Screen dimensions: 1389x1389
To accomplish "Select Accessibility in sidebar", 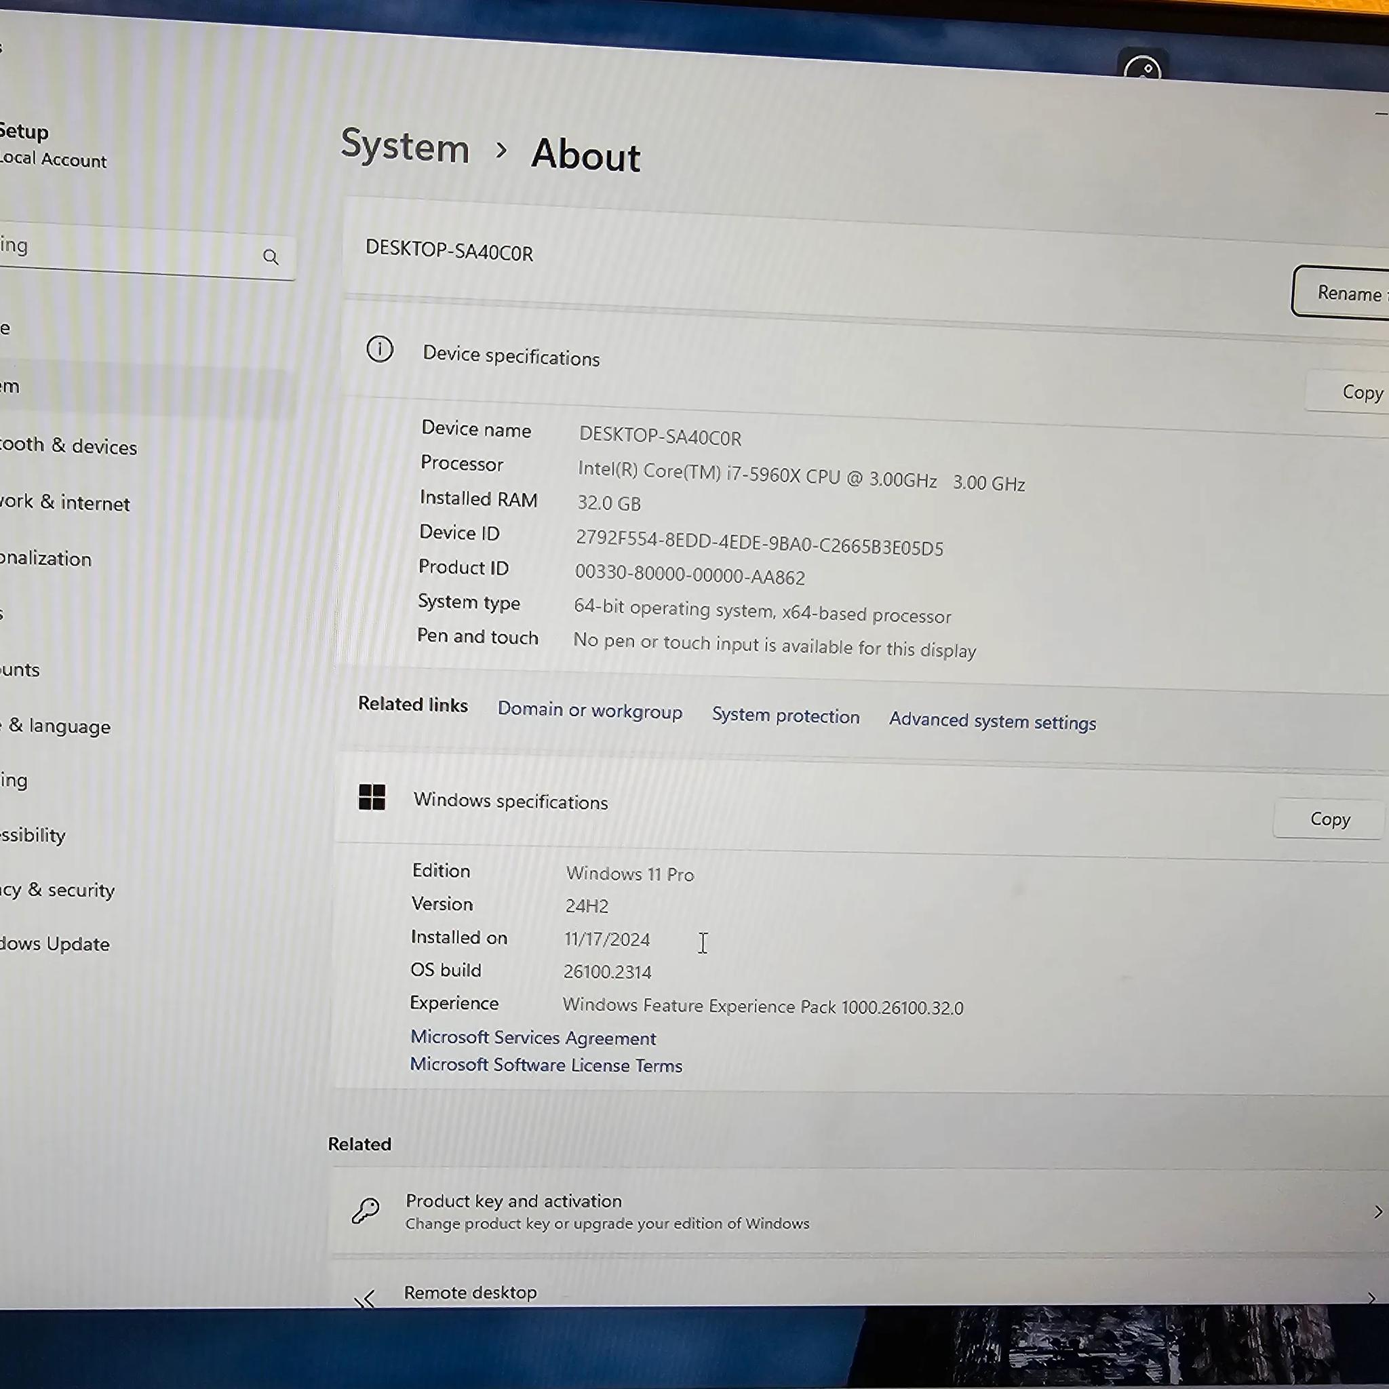I will 33,836.
